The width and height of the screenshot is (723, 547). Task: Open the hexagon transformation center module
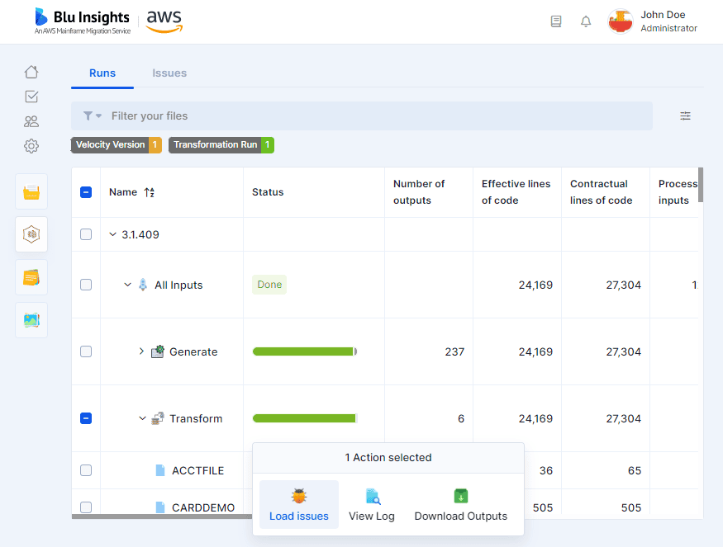click(31, 234)
